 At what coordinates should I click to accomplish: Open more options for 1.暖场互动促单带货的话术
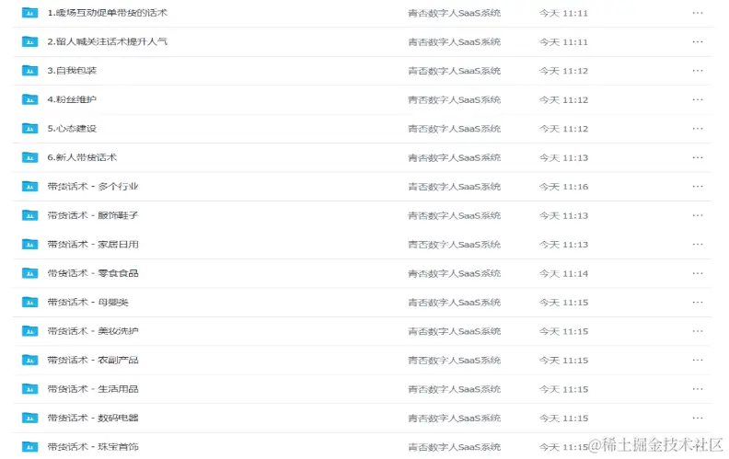(x=698, y=13)
